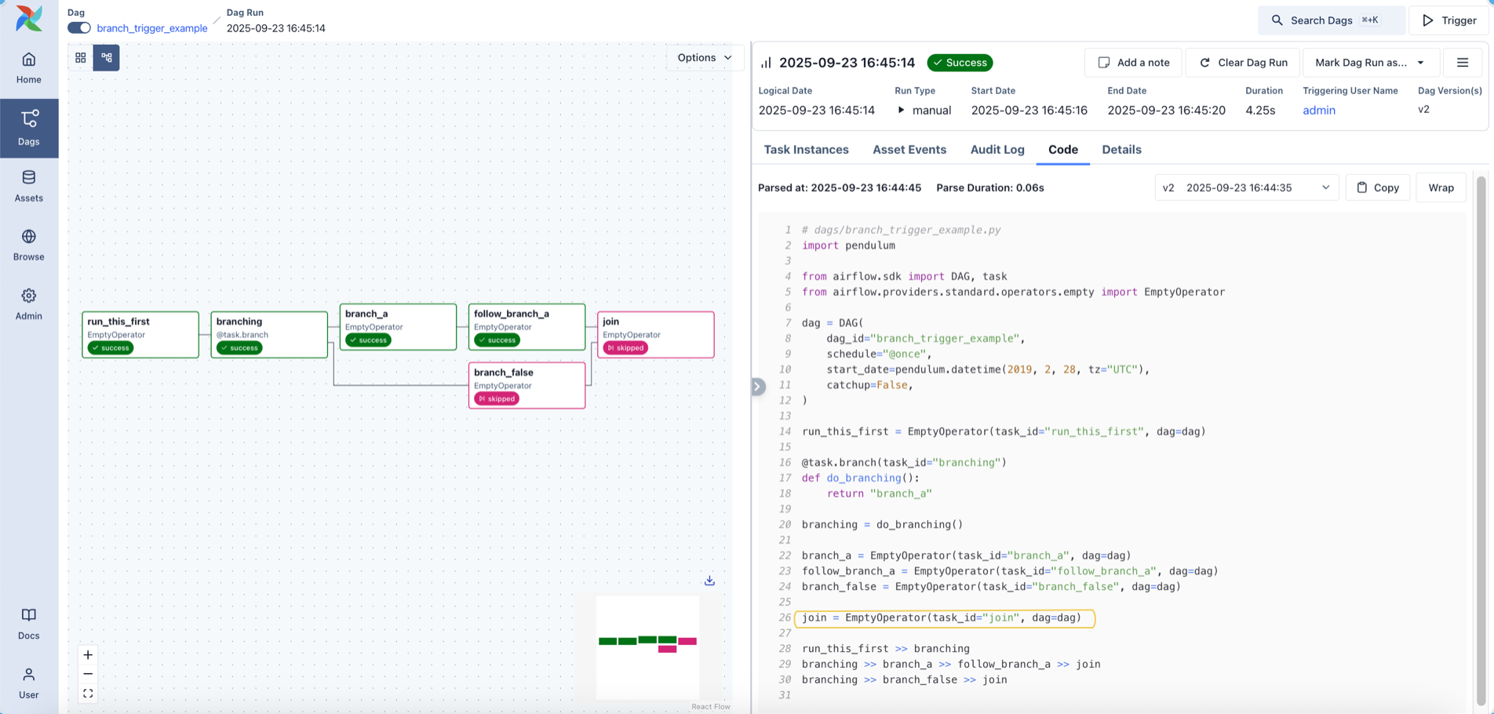
Task: Zoom in on the graph
Action: pyautogui.click(x=88, y=655)
